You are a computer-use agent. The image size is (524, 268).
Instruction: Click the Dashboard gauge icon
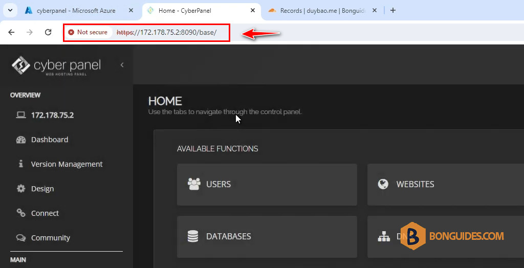20,140
